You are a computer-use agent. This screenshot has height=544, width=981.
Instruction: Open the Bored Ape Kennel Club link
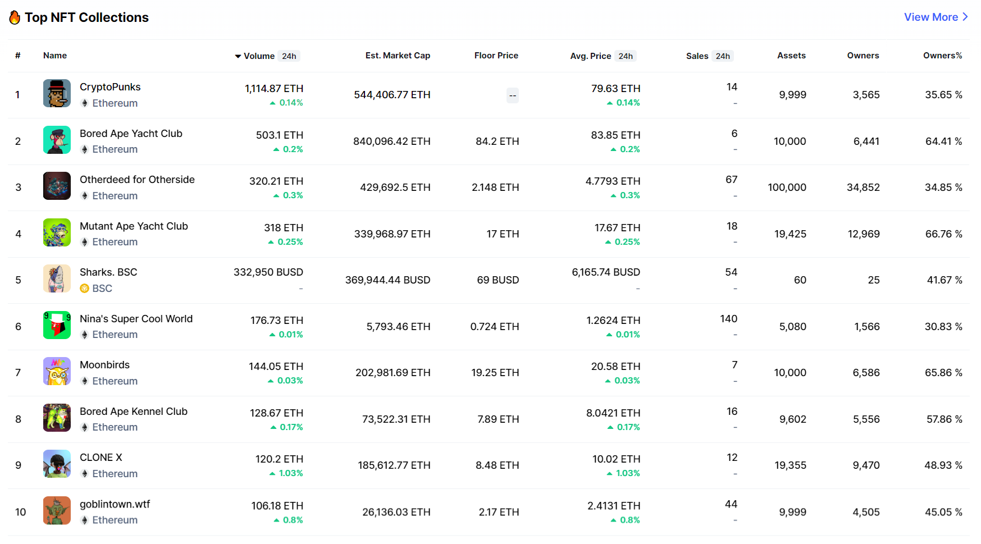tap(134, 412)
